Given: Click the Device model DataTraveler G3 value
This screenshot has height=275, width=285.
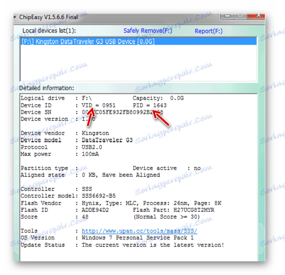Looking at the screenshot, I should pyautogui.click(x=107, y=140).
